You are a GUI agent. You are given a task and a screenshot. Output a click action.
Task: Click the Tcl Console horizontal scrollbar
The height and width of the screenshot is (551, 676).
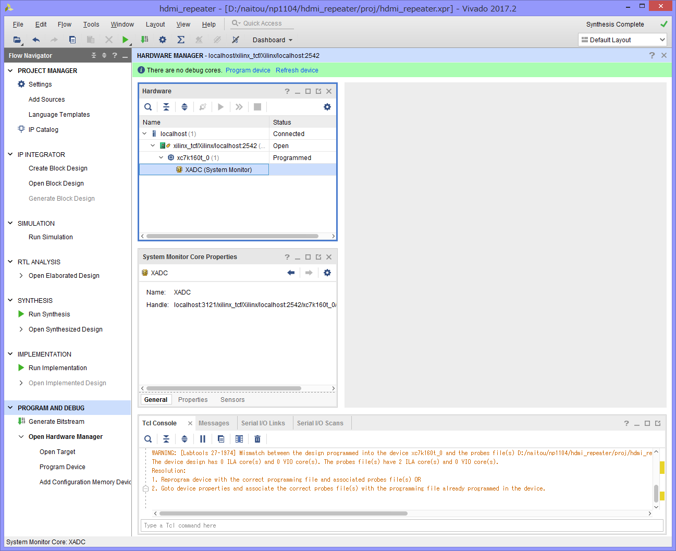[x=284, y=513]
